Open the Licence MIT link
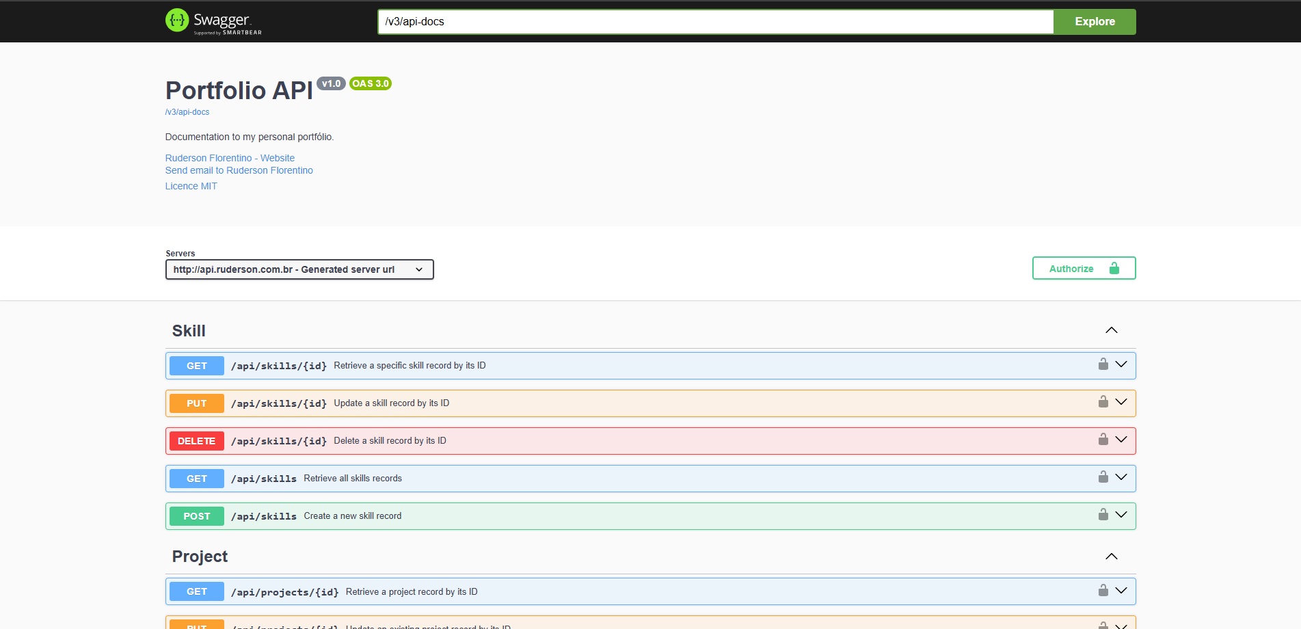Screen dimensions: 1301x629 (x=191, y=186)
